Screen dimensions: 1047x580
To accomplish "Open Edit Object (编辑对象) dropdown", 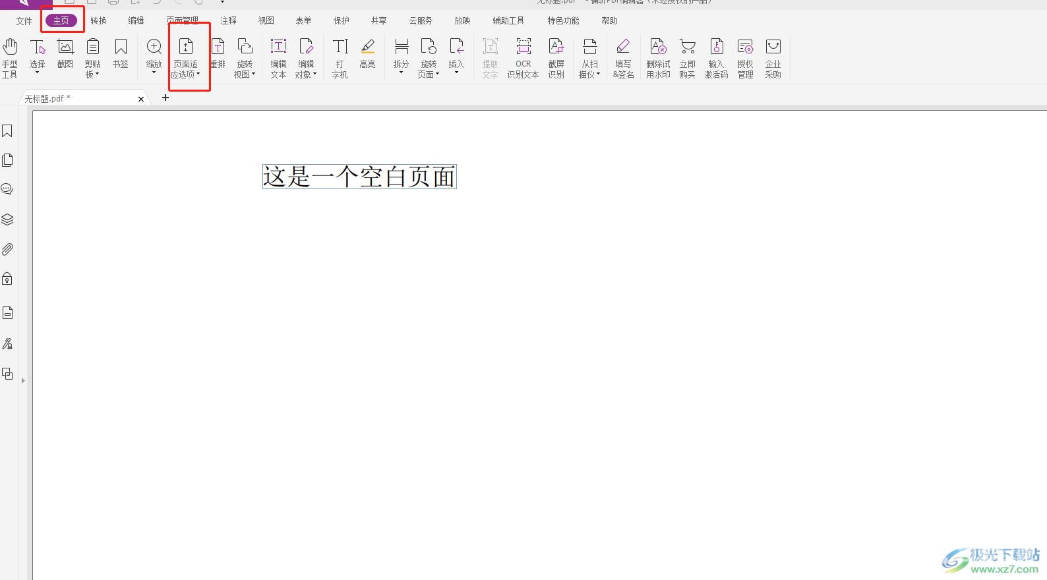I will [x=306, y=58].
